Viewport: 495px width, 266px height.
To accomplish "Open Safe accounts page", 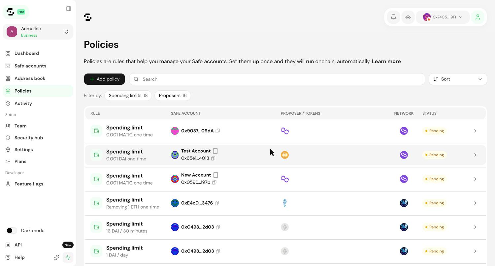I will pos(38,66).
